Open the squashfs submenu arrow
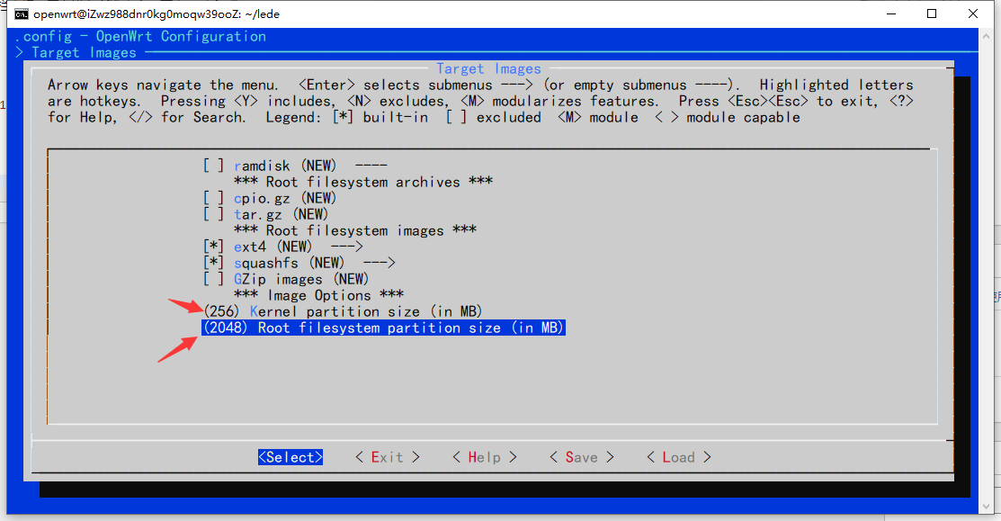This screenshot has height=521, width=1001. click(x=379, y=263)
